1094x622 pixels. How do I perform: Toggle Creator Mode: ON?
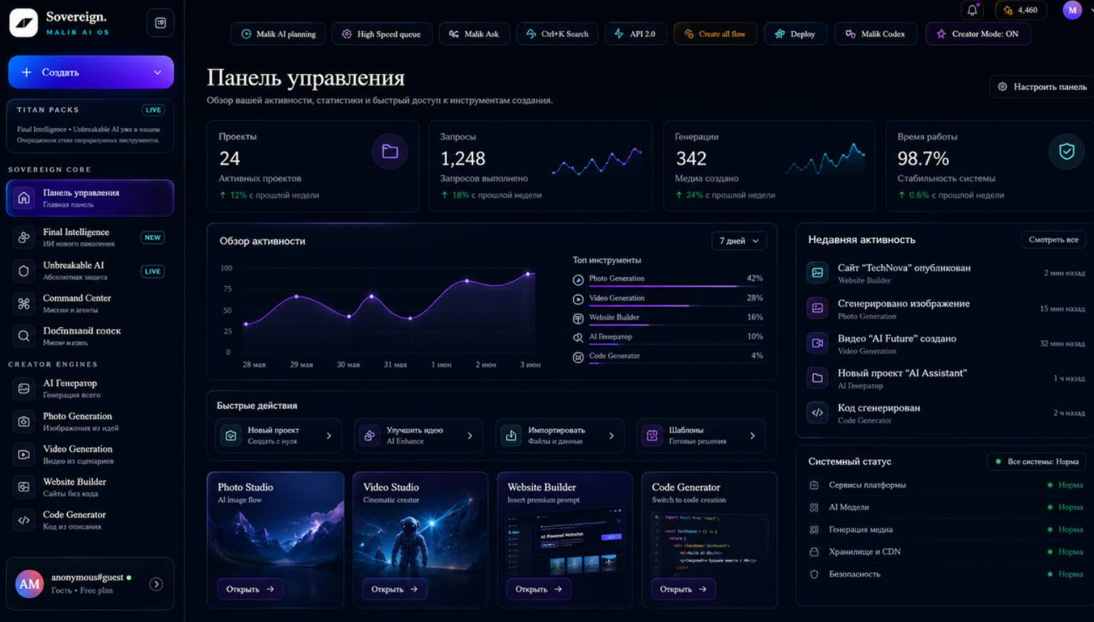978,34
